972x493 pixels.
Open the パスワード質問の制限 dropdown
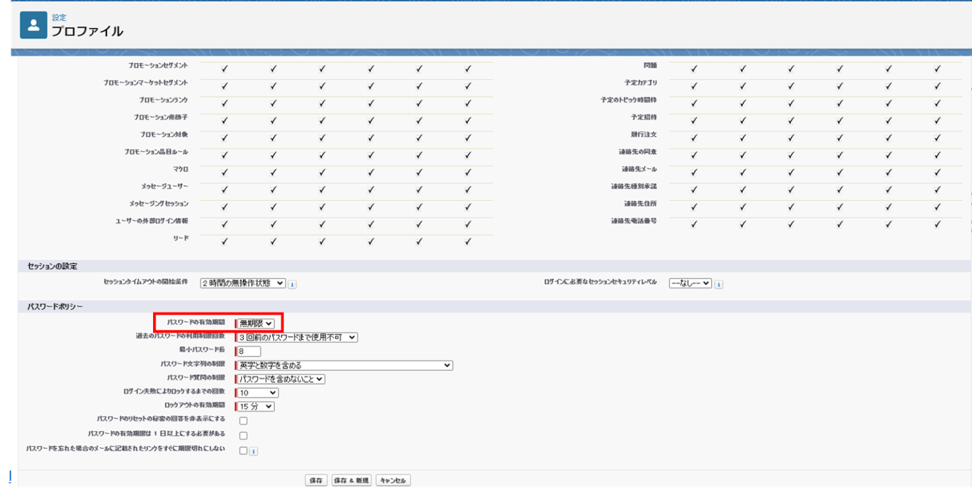click(282, 379)
